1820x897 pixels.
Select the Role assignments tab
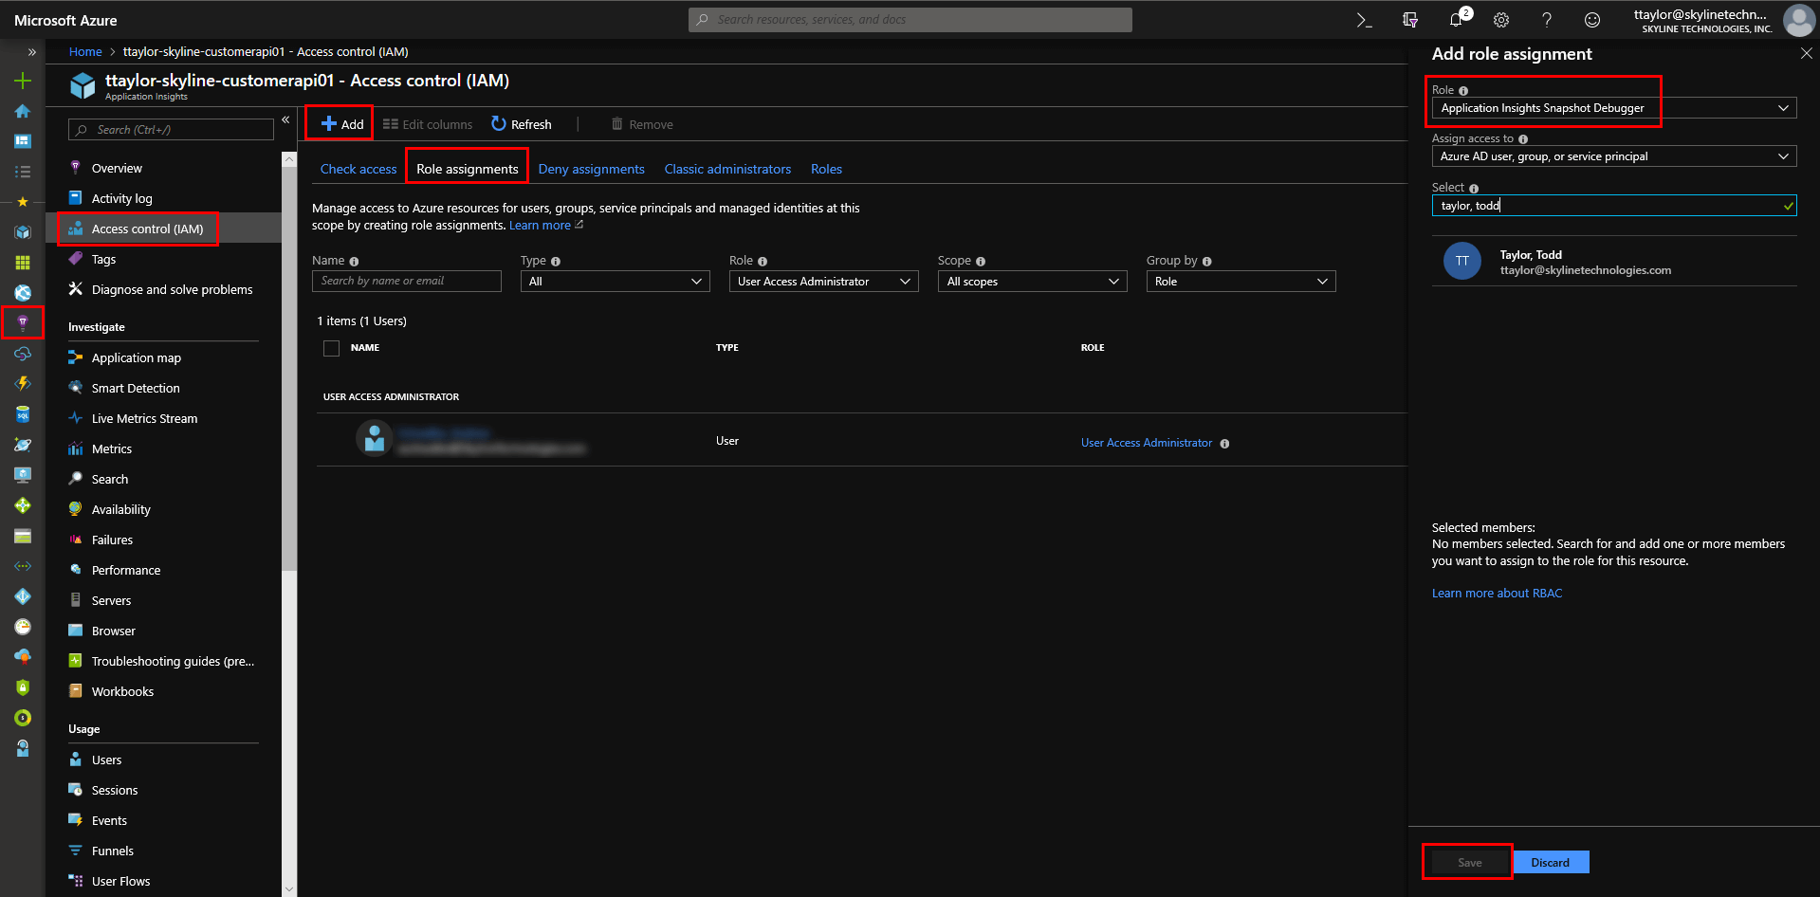pyautogui.click(x=468, y=169)
